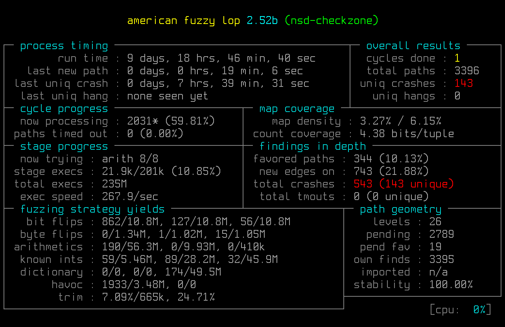The height and width of the screenshot is (327, 505).
Task: Click the 'paths timed out' label
Action: (61, 134)
